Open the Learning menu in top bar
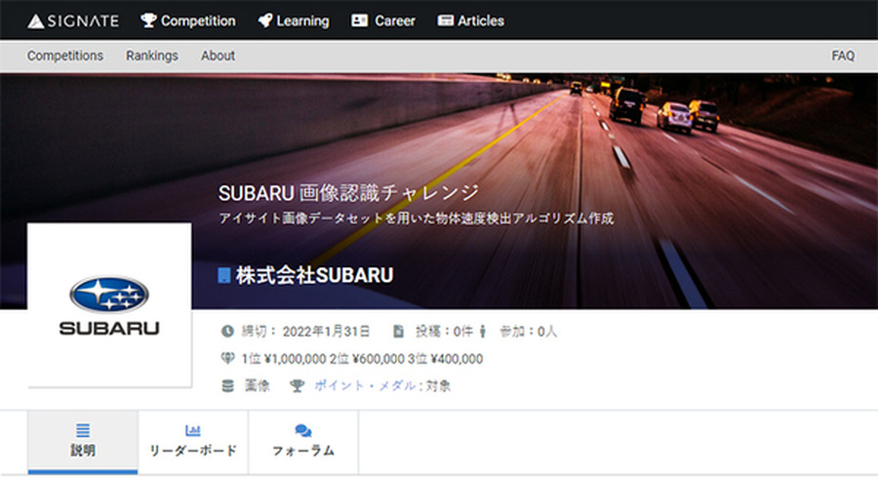 [x=294, y=20]
